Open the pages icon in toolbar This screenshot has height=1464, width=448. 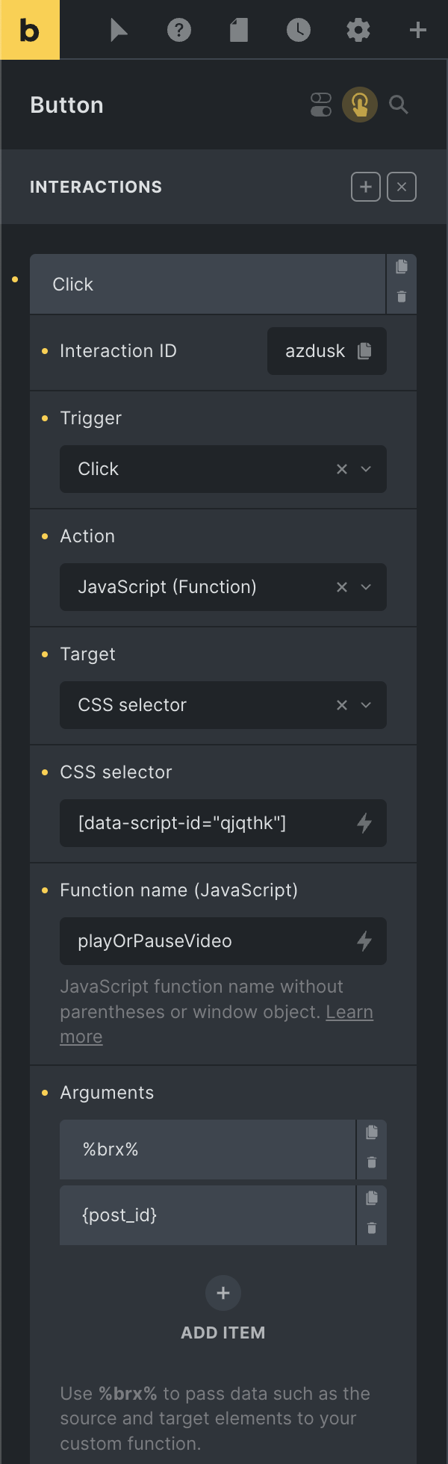tap(239, 30)
